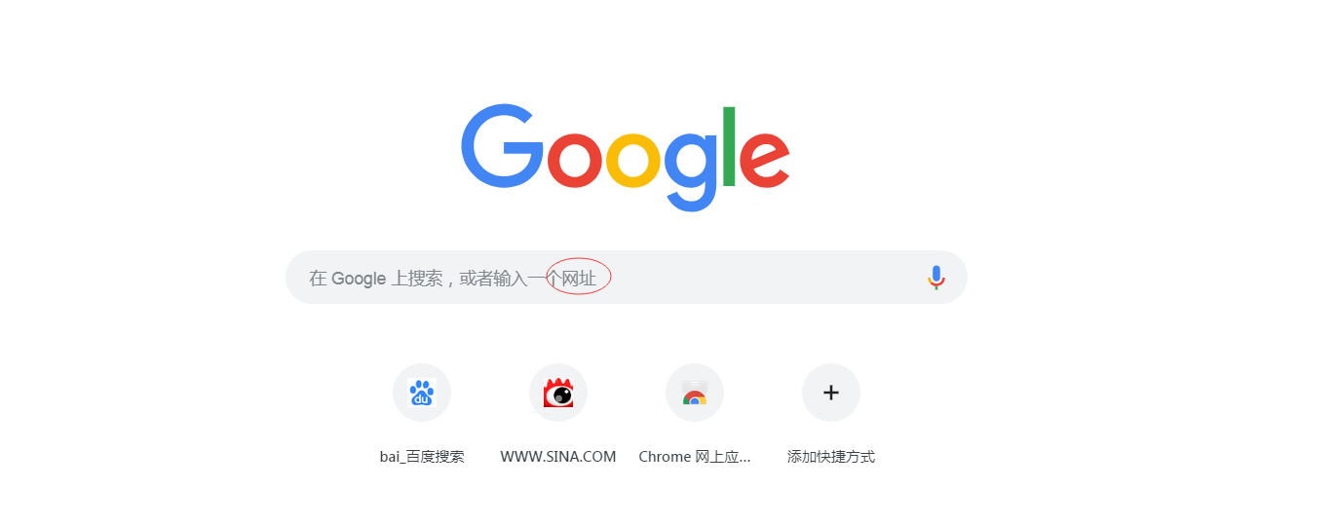1335x526 pixels.
Task: Click the red first o in Google logo
Action: [576, 160]
